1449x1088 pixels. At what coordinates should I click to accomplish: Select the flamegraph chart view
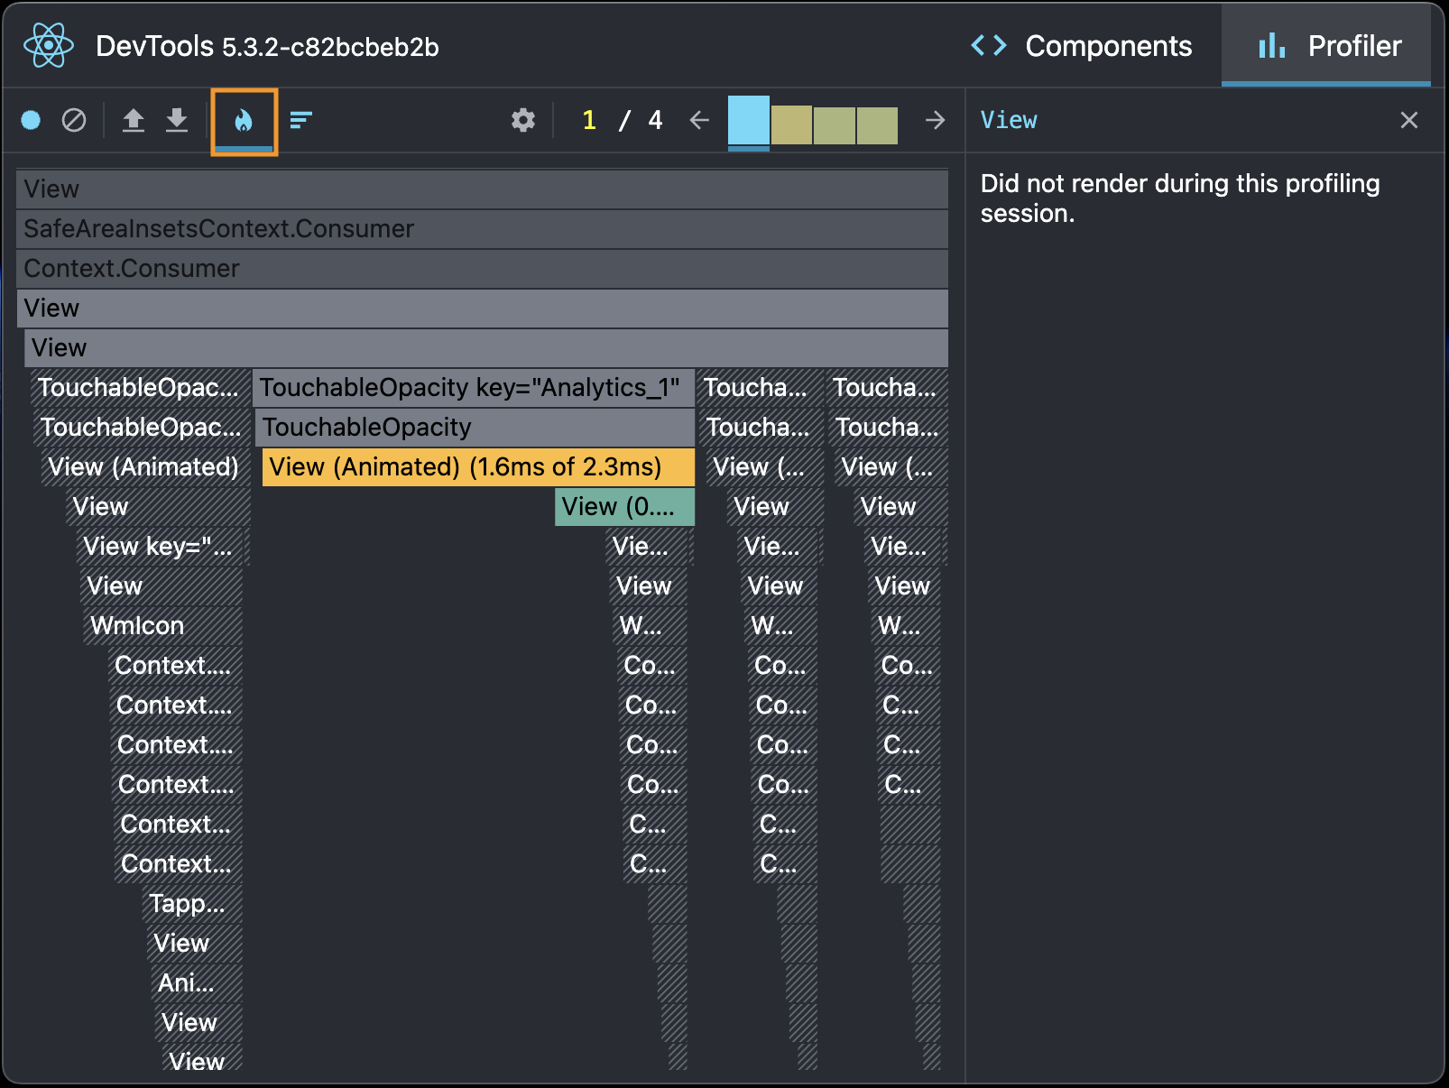point(244,121)
